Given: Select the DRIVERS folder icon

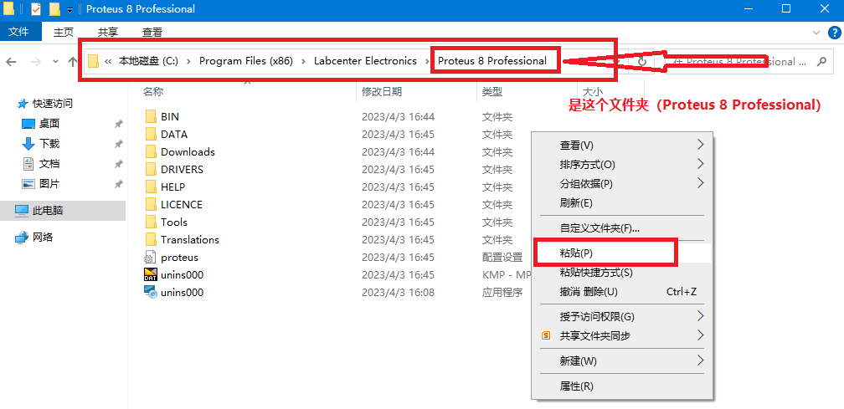Looking at the screenshot, I should pyautogui.click(x=151, y=169).
